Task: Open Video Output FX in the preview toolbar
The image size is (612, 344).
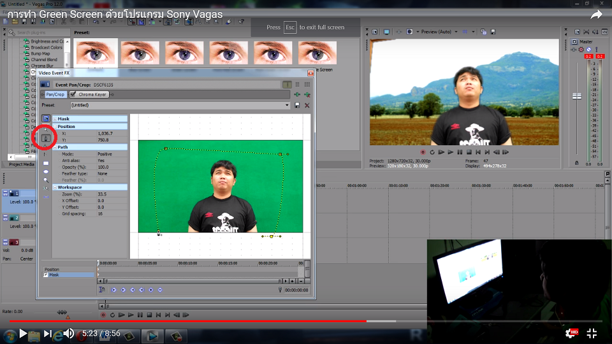Action: pyautogui.click(x=399, y=32)
